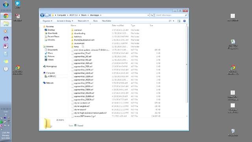This screenshot has height=142, width=252.
Task: Open Pictures library in the navigation pane
Action: point(51,56)
